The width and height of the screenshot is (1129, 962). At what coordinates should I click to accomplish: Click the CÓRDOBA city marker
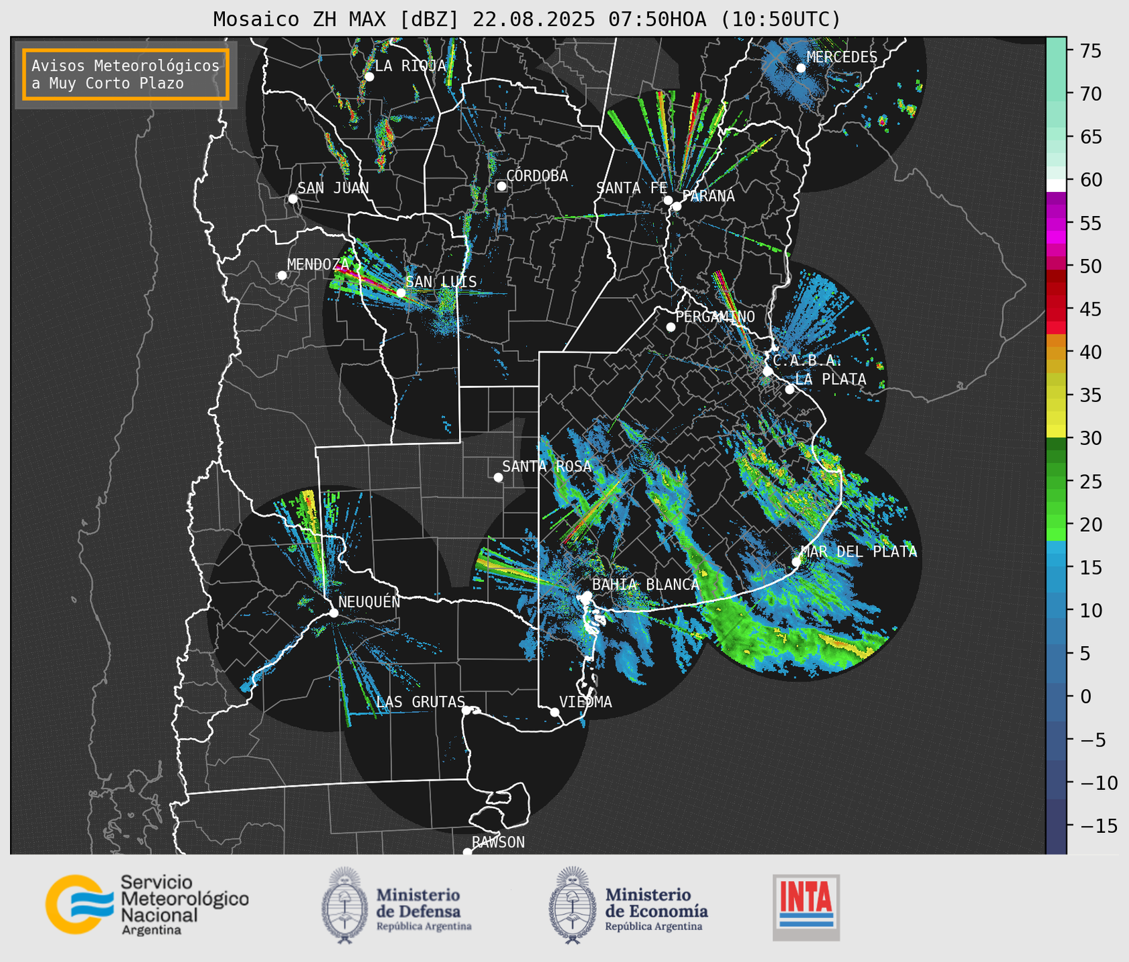click(501, 186)
